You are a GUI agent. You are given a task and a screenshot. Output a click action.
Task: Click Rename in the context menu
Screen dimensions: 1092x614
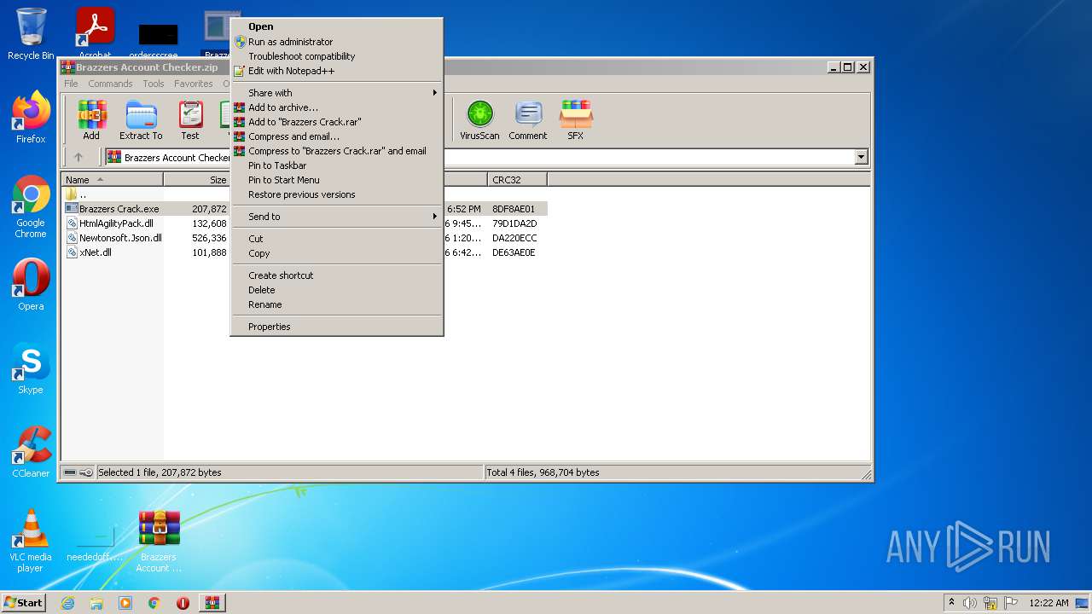coord(337,304)
